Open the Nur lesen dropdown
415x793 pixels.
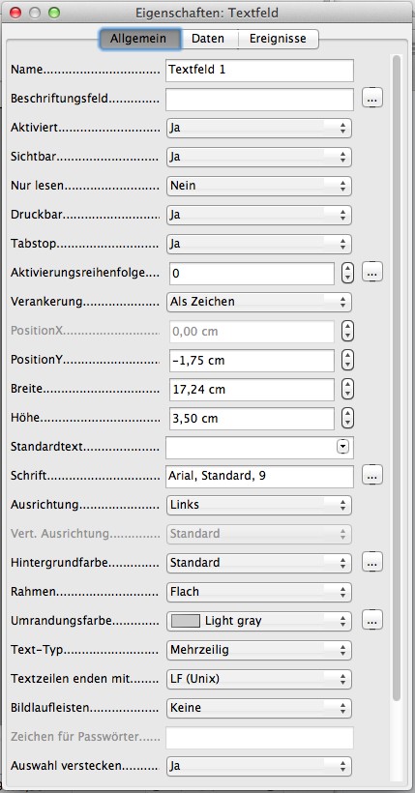click(259, 186)
